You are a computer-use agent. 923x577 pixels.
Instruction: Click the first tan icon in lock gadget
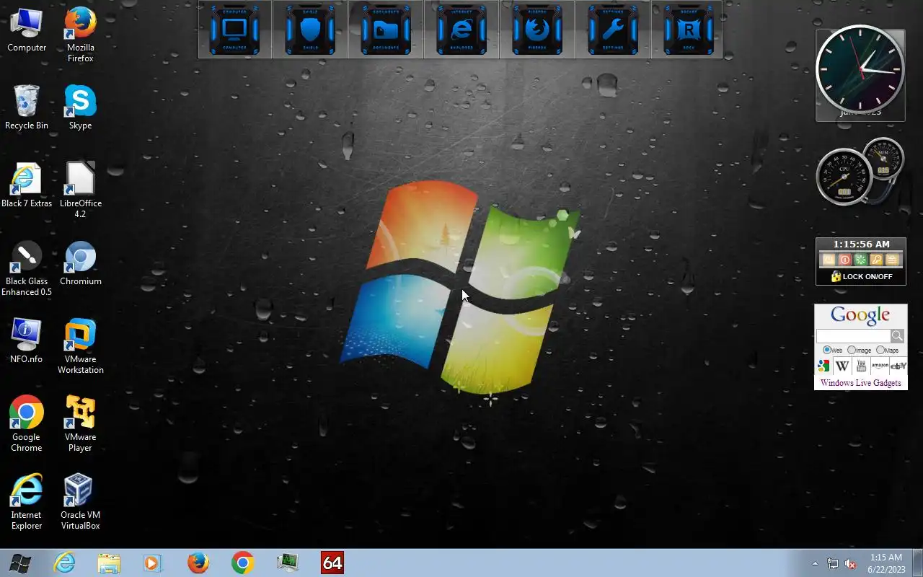829,260
